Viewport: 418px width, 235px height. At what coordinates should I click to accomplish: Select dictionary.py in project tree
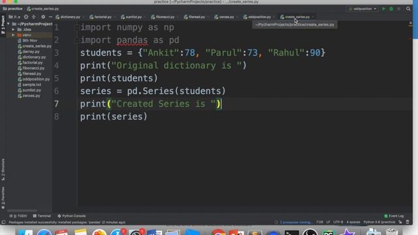point(32,57)
